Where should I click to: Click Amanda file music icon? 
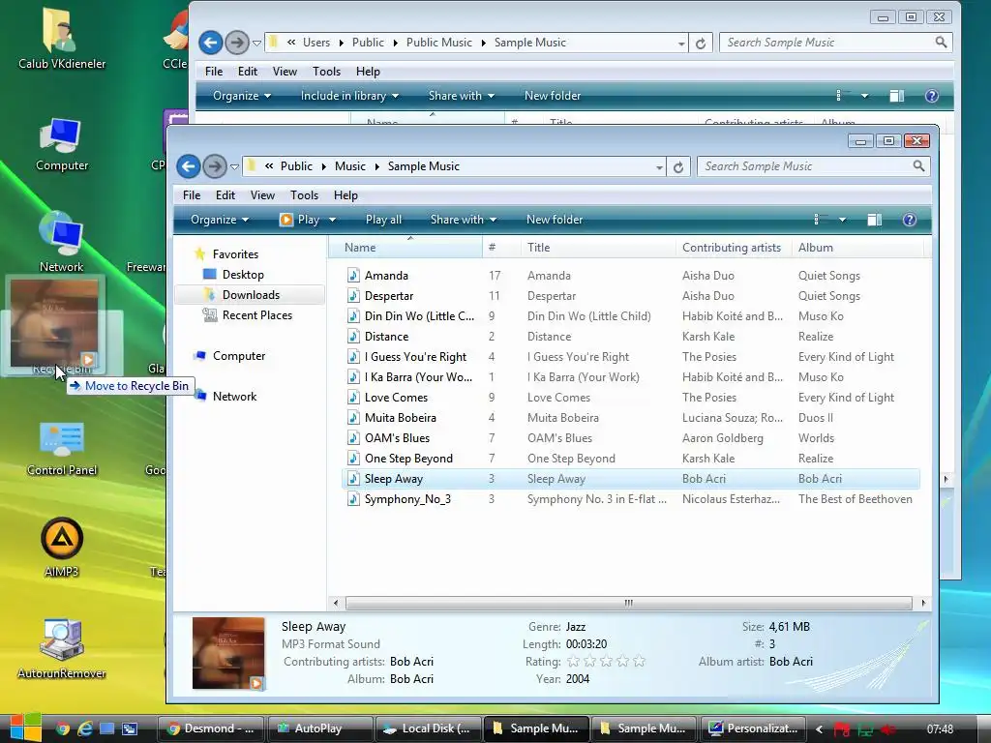click(x=353, y=276)
